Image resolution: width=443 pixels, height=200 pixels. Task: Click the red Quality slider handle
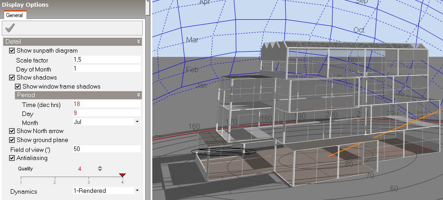[x=122, y=175]
